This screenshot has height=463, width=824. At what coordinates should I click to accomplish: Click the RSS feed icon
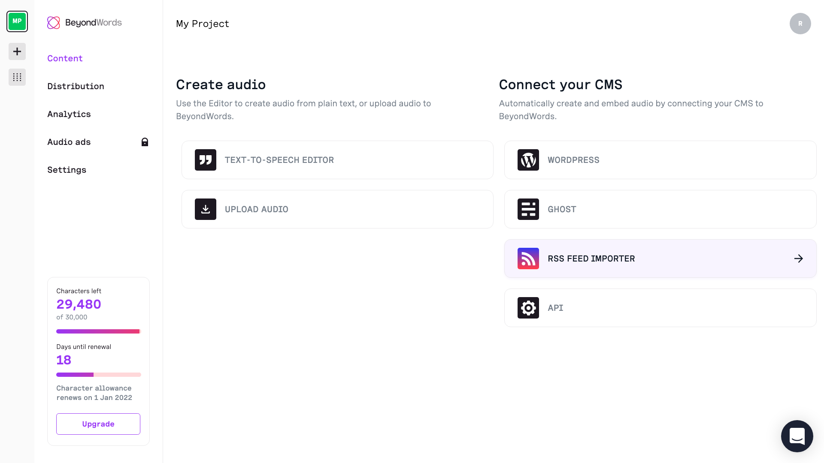click(x=528, y=259)
